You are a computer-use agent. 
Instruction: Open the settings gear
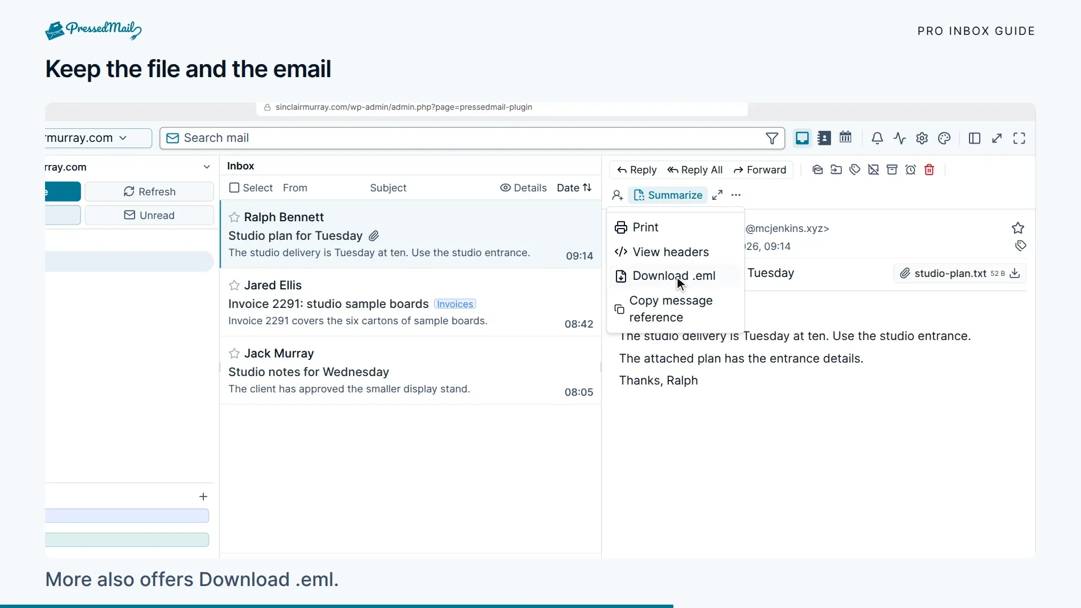[922, 138]
